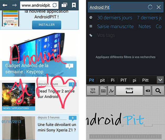Open the browser tabs/windows icon

click(x=64, y=5)
